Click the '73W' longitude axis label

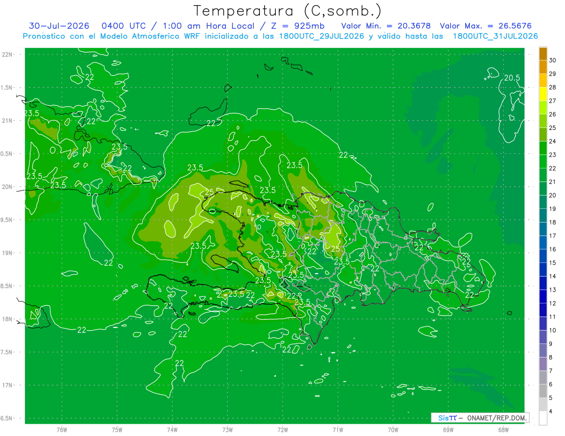[x=227, y=429]
